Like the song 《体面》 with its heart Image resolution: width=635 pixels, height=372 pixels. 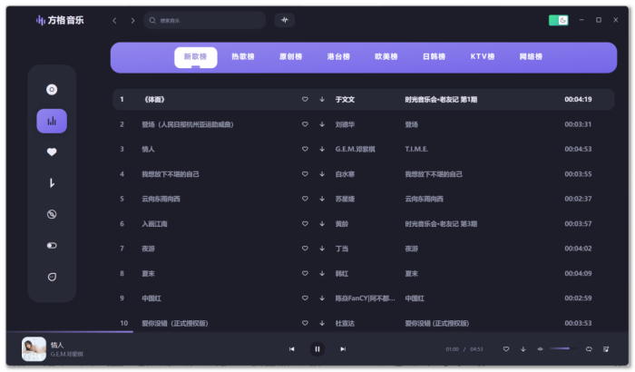pyautogui.click(x=305, y=99)
